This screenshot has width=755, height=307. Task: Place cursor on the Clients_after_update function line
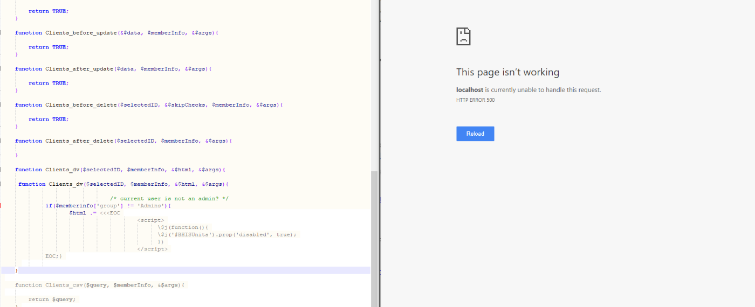(113, 69)
